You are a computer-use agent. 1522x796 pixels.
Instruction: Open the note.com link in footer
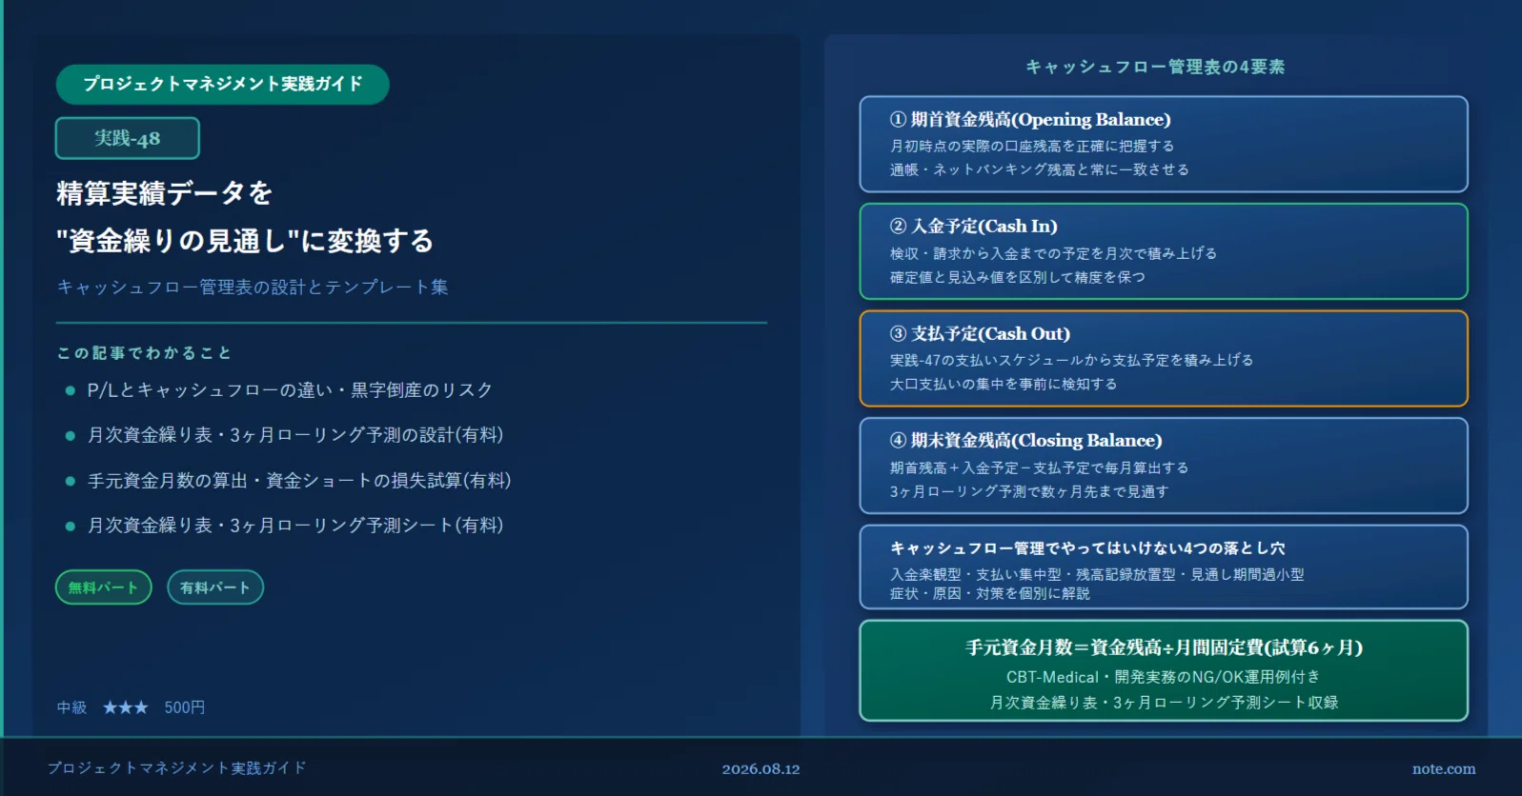[1444, 768]
